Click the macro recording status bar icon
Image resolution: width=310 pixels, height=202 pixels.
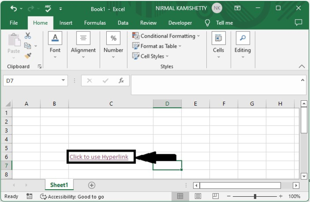[x=29, y=196]
